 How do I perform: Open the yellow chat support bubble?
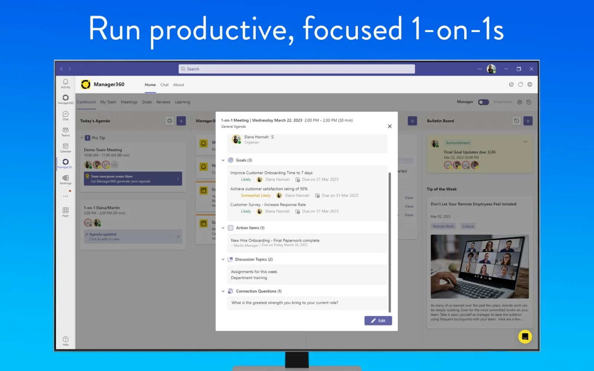[525, 336]
